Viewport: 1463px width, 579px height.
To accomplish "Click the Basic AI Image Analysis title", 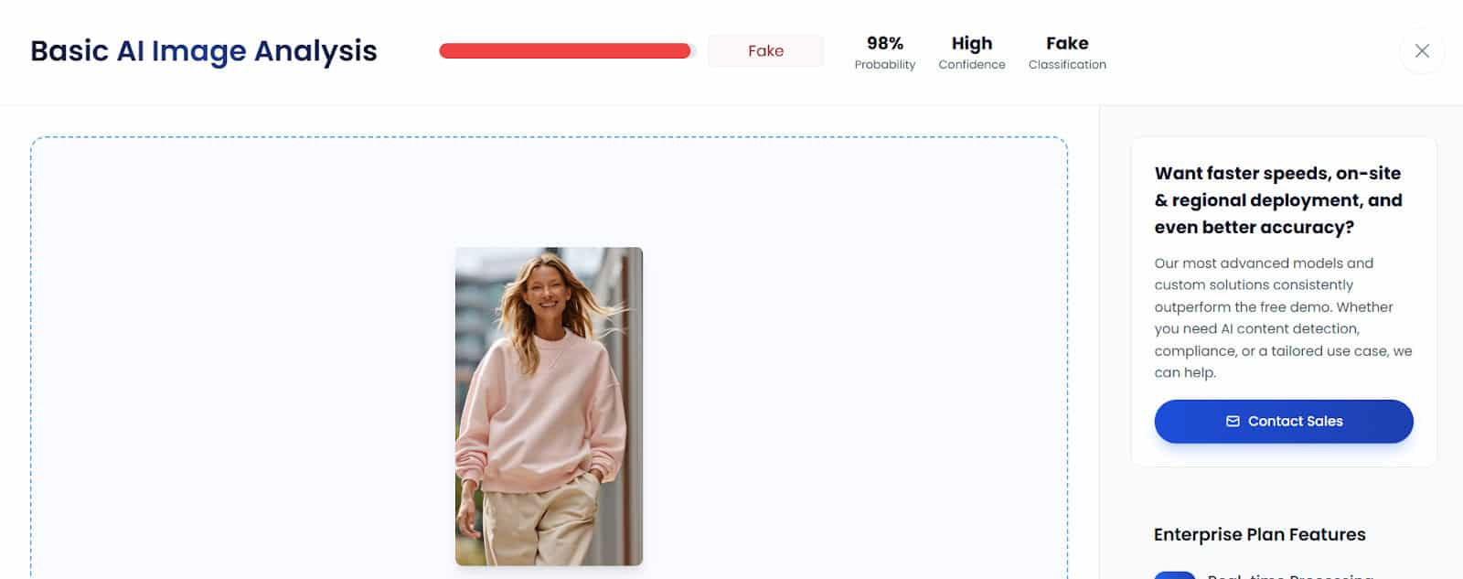I will coord(204,51).
